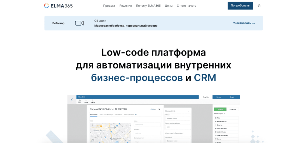308x143 pixels.
Task: Collapse the Request info section chevron
Action: (188, 111)
